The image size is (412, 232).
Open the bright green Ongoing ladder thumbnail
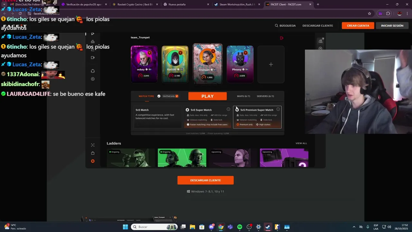pyautogui.click(x=182, y=158)
